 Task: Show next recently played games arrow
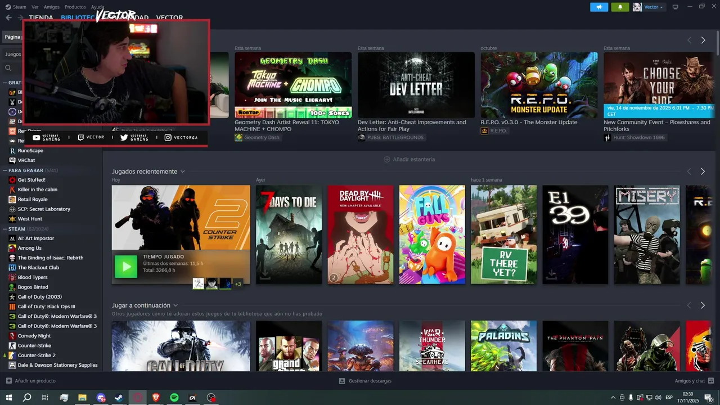[x=703, y=171]
